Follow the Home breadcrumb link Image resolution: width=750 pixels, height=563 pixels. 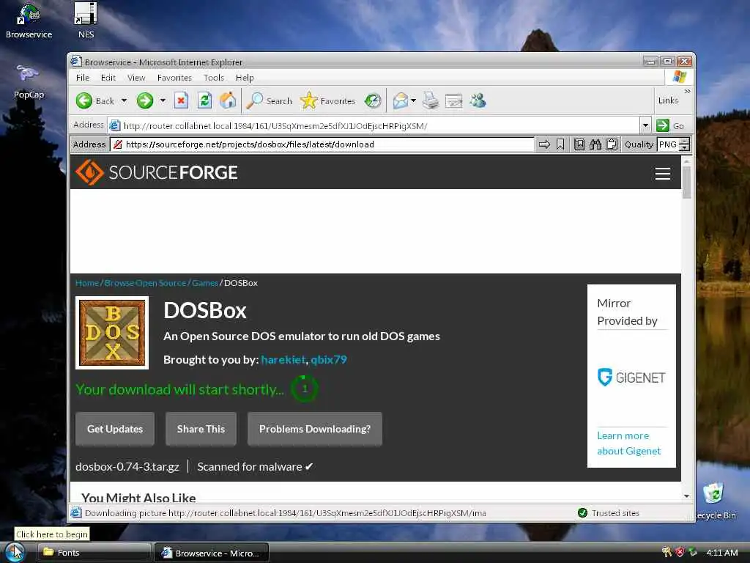pyautogui.click(x=87, y=283)
